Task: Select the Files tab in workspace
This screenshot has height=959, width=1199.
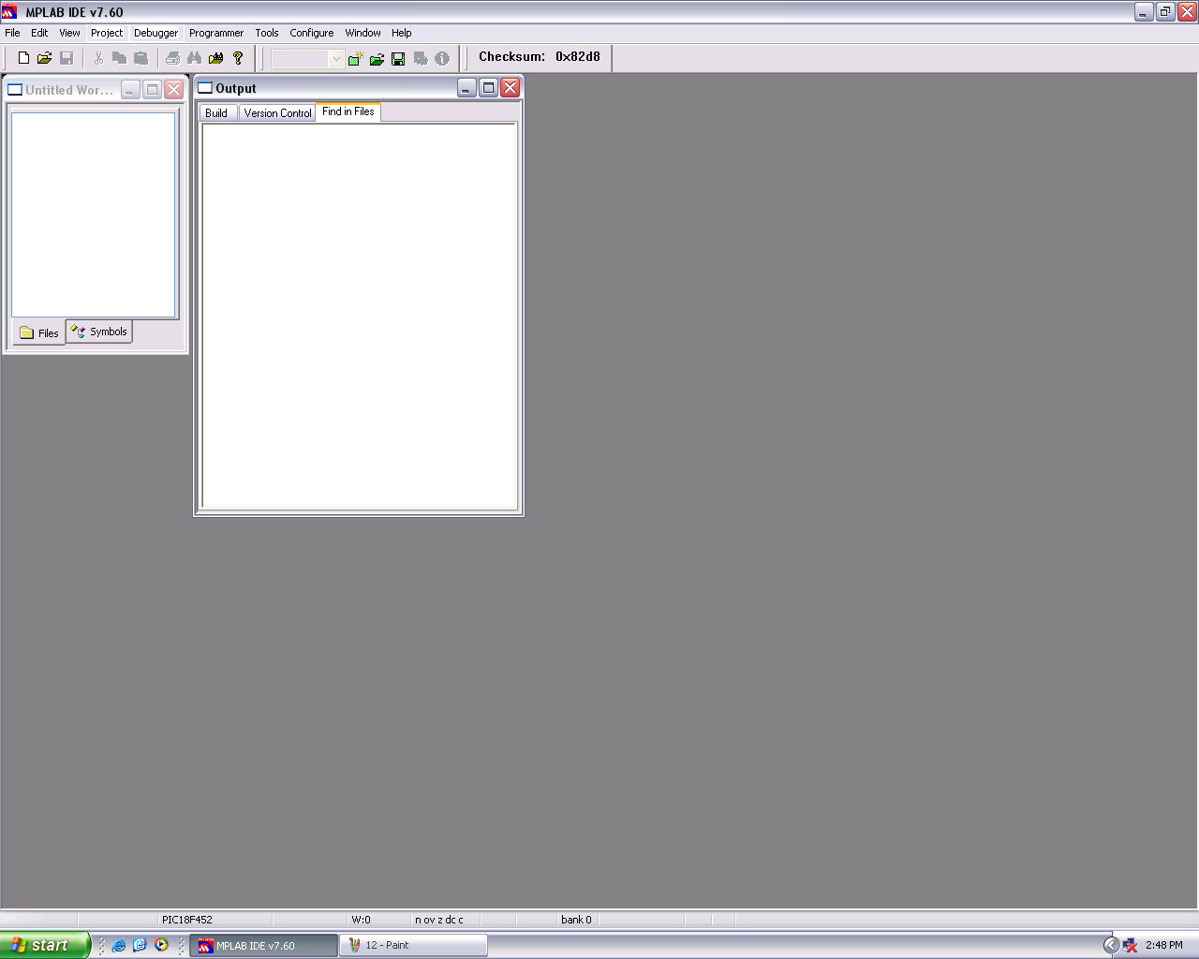Action: tap(39, 333)
